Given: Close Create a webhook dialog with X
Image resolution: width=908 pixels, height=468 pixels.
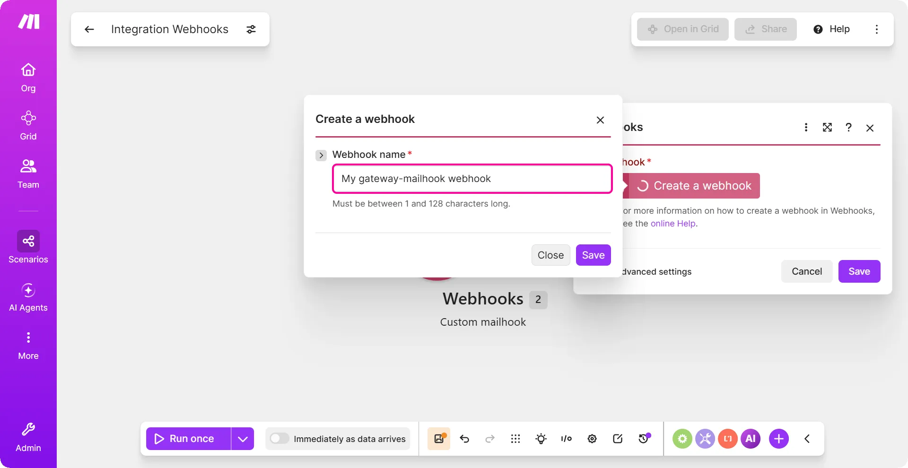Looking at the screenshot, I should 600,120.
